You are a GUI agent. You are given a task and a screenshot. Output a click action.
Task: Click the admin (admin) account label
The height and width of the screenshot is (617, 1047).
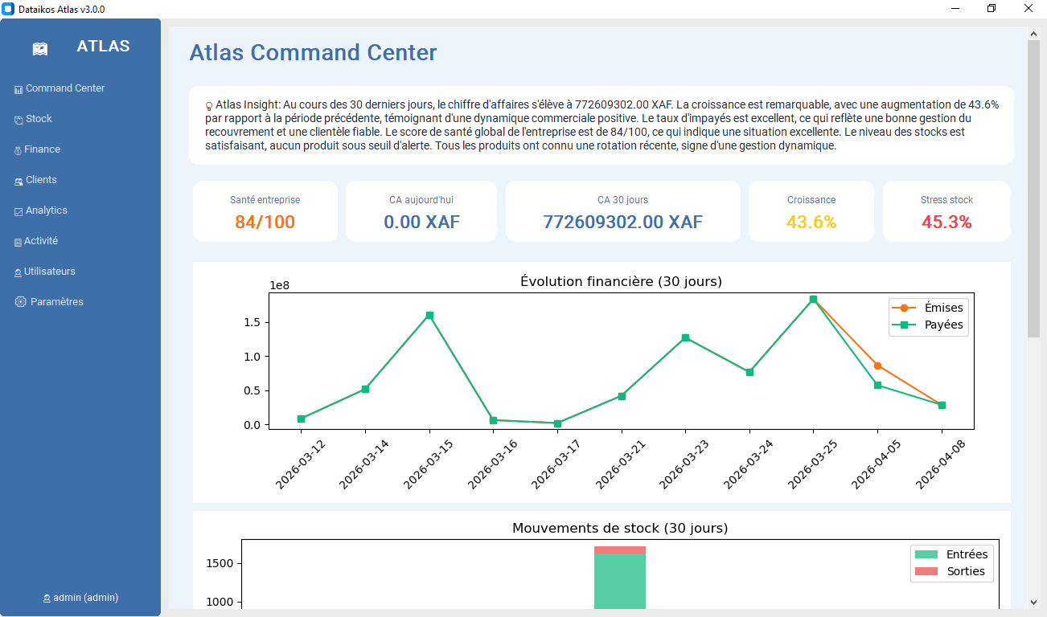[86, 598]
